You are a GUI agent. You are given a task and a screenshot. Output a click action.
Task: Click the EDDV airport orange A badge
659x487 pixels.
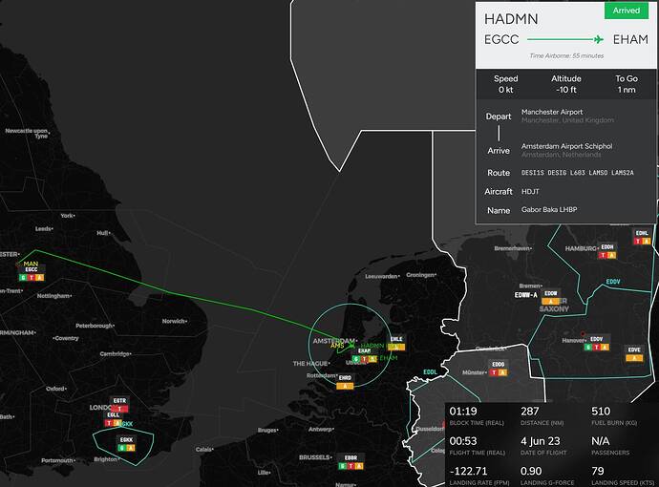[x=606, y=347]
